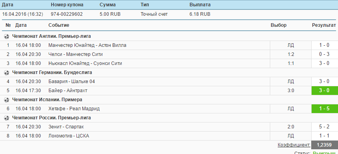
Task: Click the coupon date 16.04.2016 (16:32)
Action: coord(22,14)
